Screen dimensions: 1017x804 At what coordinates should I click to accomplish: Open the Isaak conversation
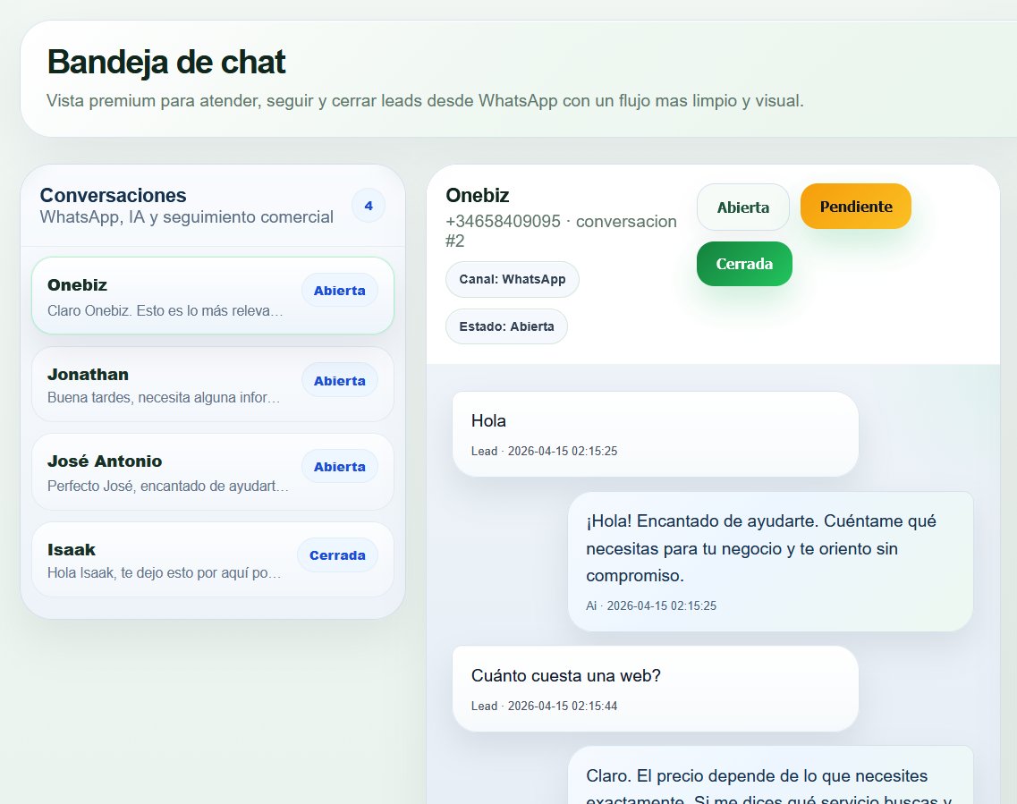pos(213,560)
